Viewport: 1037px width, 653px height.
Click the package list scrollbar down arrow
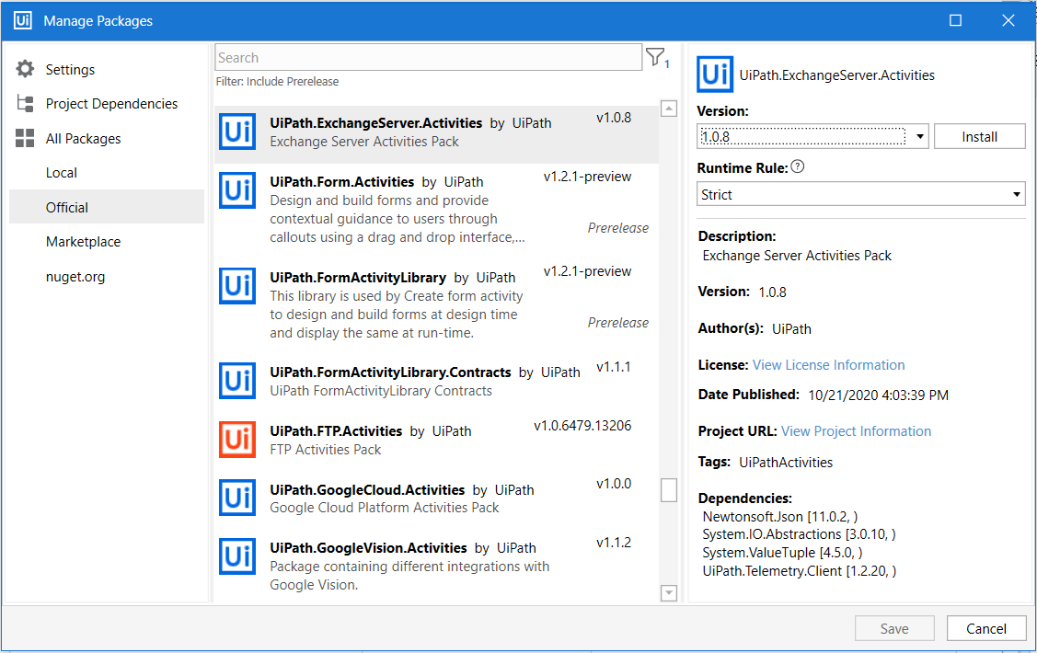point(669,593)
